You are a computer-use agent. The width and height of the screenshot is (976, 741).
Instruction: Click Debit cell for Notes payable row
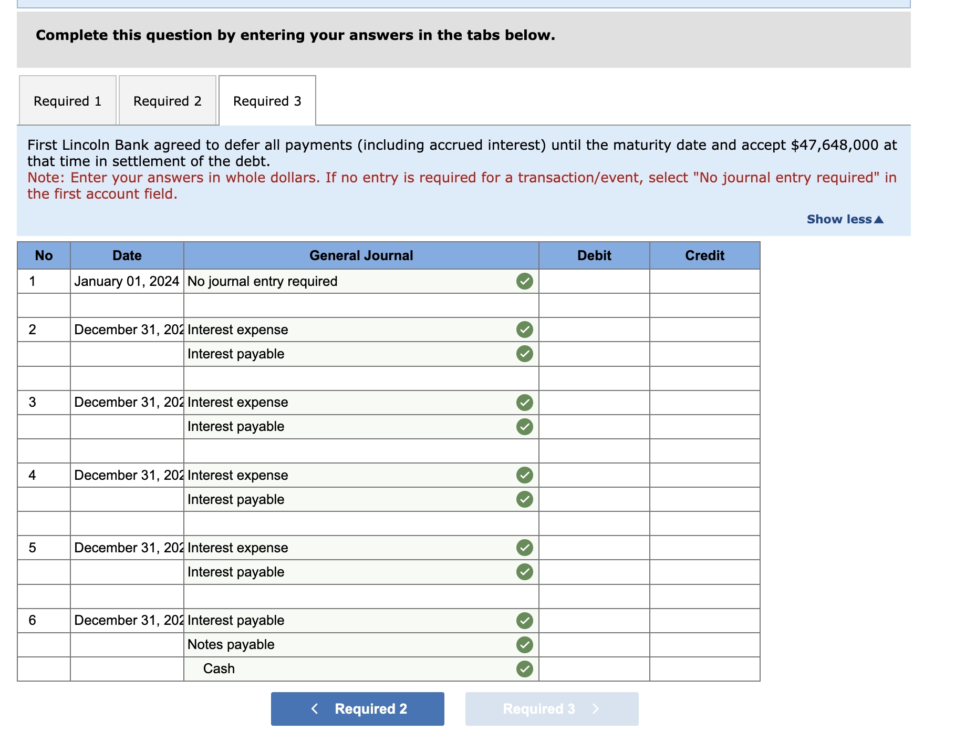coord(594,645)
